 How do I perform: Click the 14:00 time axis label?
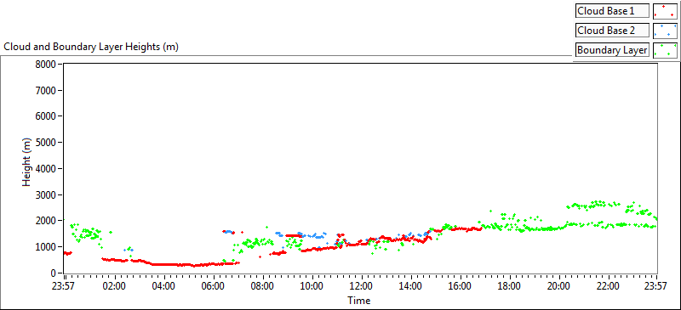pyautogui.click(x=411, y=286)
